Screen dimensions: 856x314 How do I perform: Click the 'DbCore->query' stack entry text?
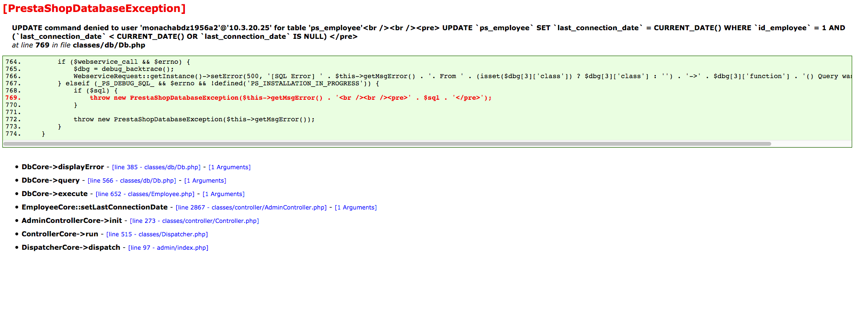tap(50, 180)
